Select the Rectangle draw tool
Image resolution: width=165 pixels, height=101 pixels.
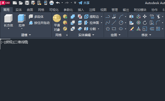(114, 29)
